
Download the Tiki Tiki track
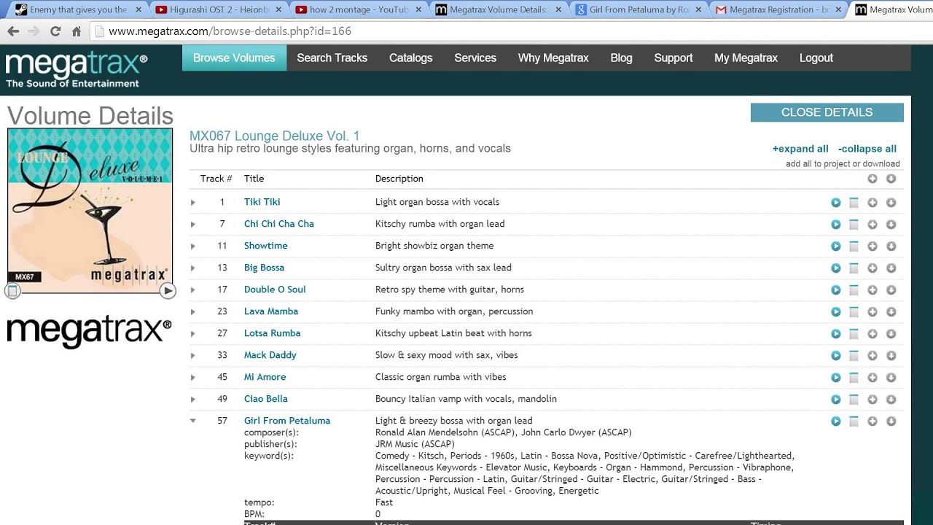coord(891,203)
